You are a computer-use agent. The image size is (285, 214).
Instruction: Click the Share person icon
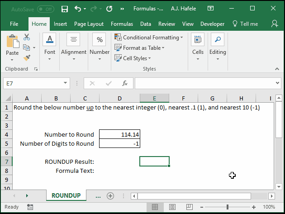point(275,24)
